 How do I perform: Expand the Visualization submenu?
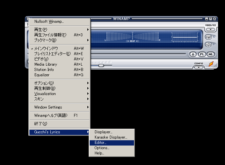[x=60, y=94]
